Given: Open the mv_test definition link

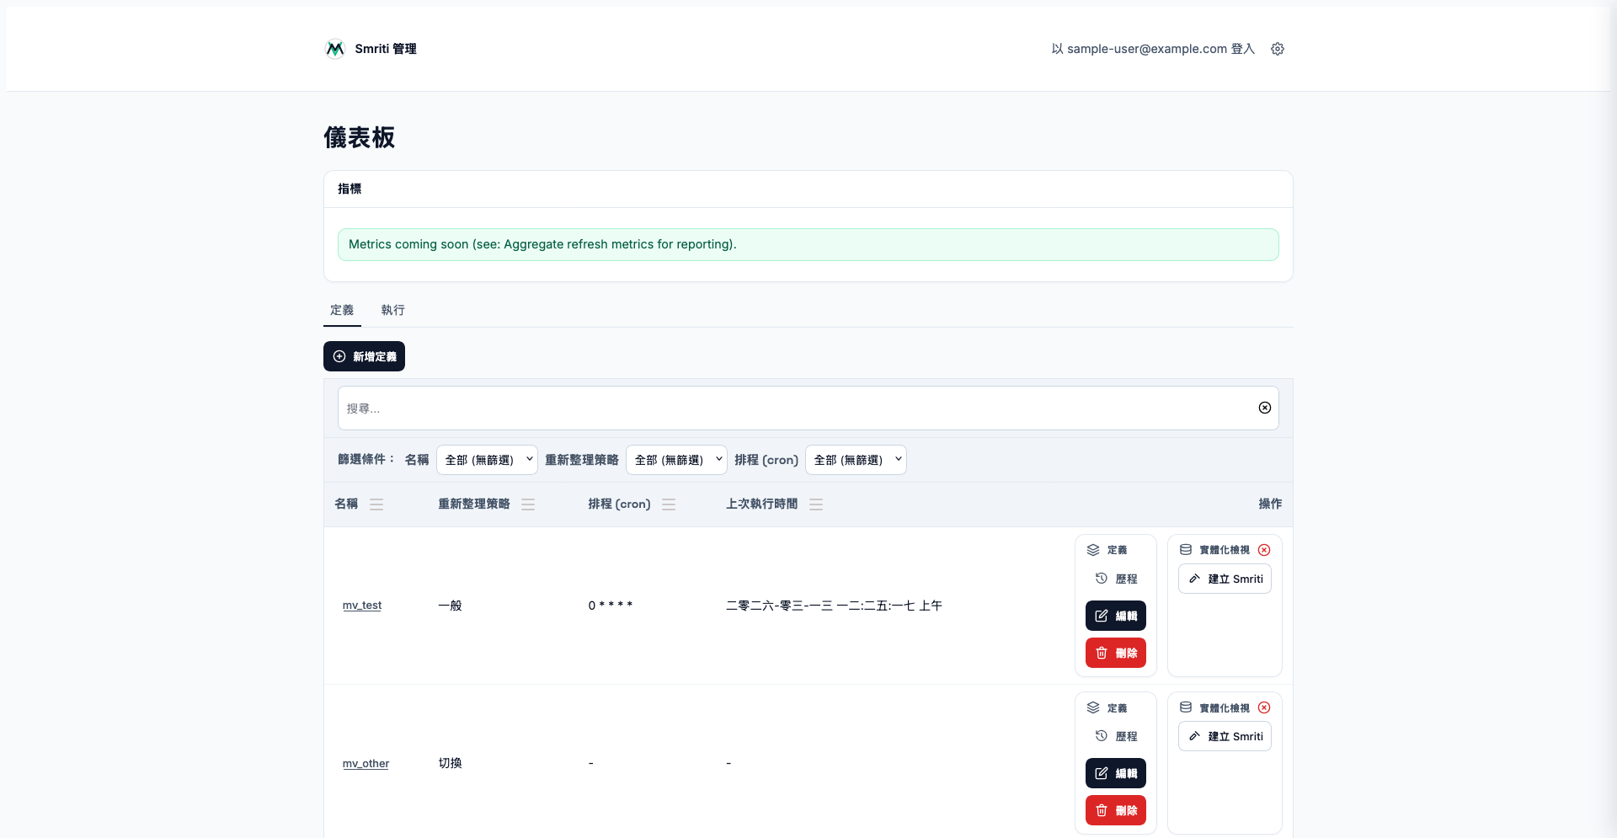Looking at the screenshot, I should [362, 606].
